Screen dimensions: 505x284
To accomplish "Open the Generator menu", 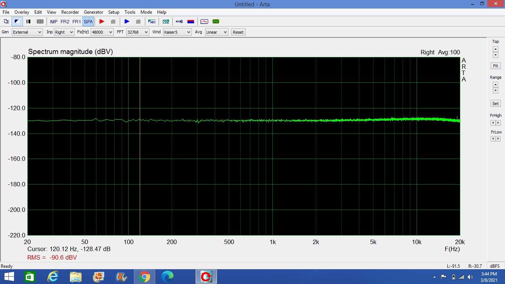I will pyautogui.click(x=94, y=12).
